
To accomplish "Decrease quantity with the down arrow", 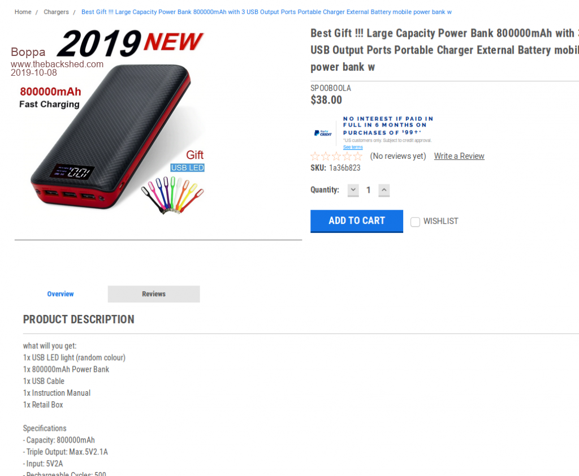I will point(353,190).
